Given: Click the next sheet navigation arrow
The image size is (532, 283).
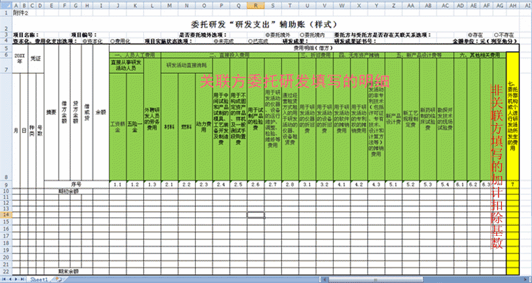Looking at the screenshot, I should [x=15, y=278].
